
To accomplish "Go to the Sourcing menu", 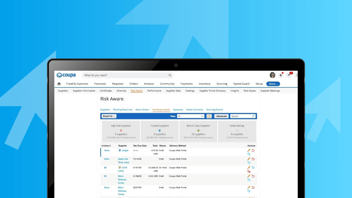I will (x=222, y=84).
